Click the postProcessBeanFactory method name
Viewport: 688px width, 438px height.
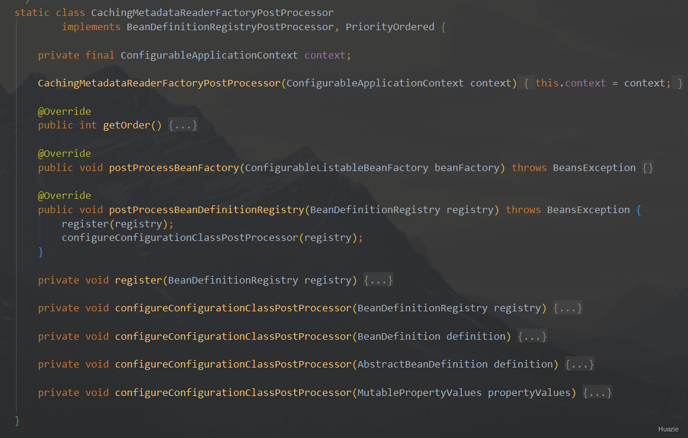click(173, 168)
